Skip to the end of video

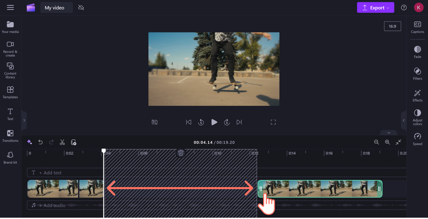(x=239, y=122)
